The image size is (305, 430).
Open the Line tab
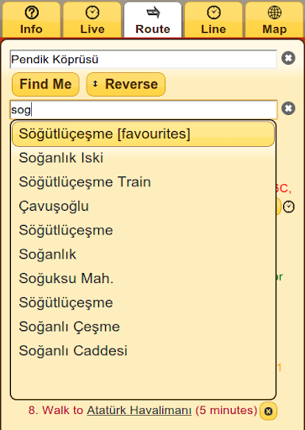[x=213, y=19]
